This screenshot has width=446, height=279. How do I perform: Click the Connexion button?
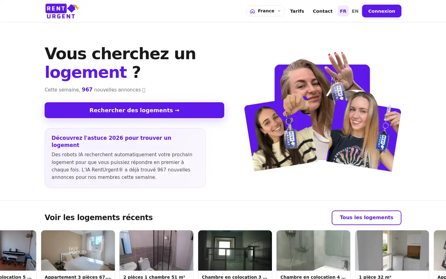pyautogui.click(x=382, y=11)
